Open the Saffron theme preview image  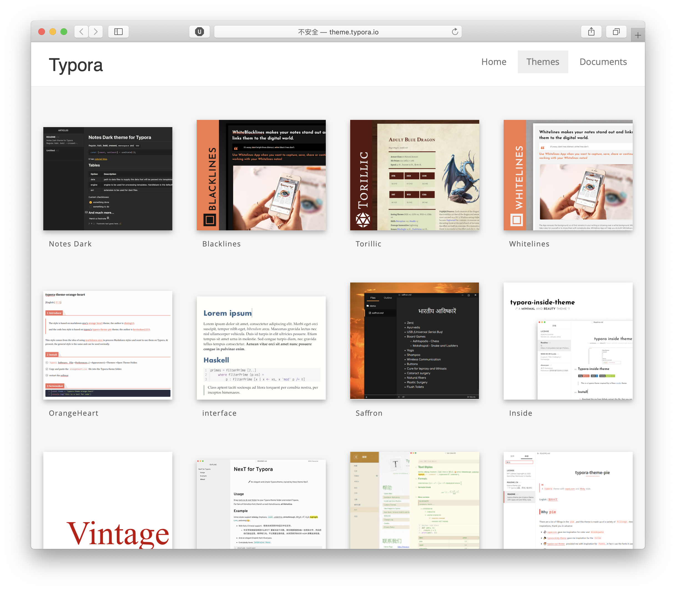(x=414, y=341)
